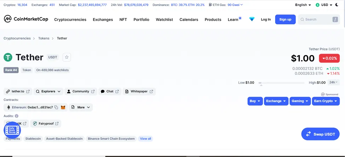Click the Cryptos count 16,304

22,5
